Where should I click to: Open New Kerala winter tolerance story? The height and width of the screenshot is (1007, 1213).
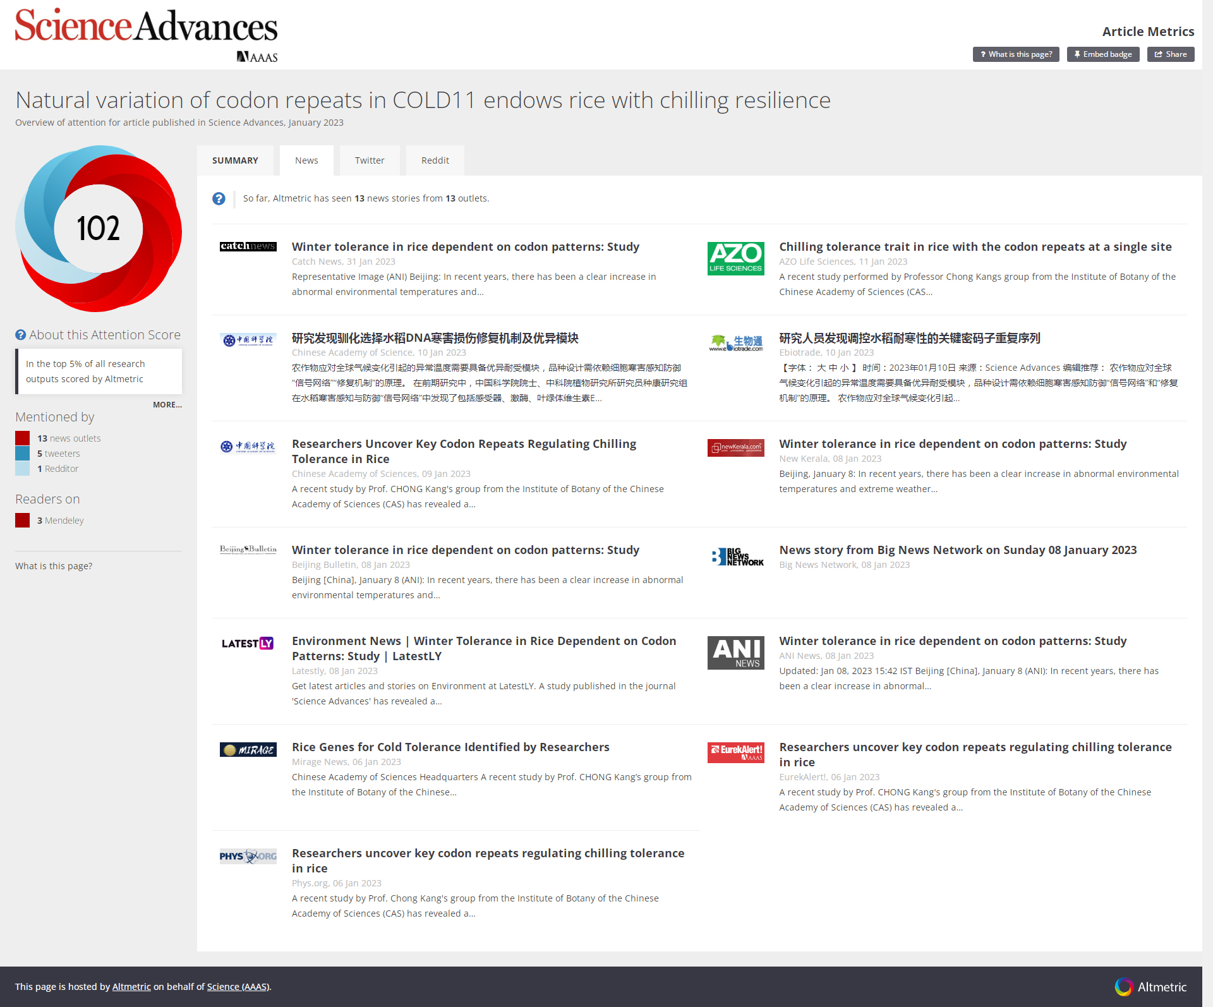pos(953,444)
